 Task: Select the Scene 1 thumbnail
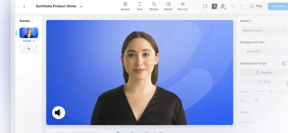(x=29, y=33)
